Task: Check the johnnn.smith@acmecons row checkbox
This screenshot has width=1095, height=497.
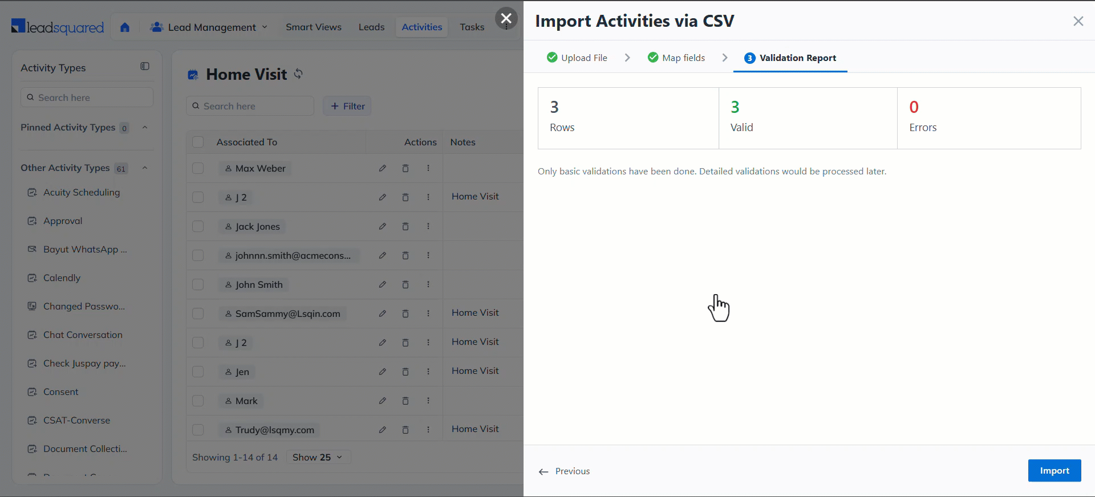Action: click(x=198, y=255)
